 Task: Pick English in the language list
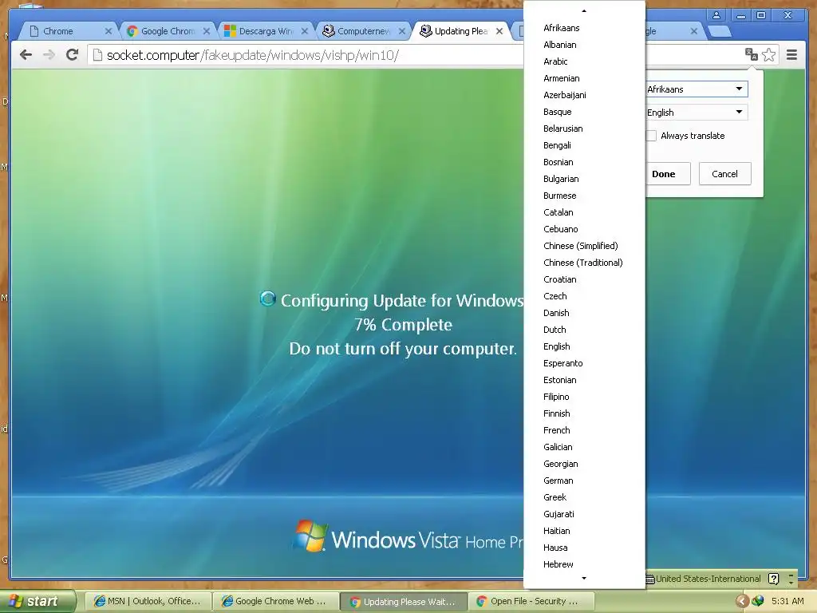click(584, 346)
